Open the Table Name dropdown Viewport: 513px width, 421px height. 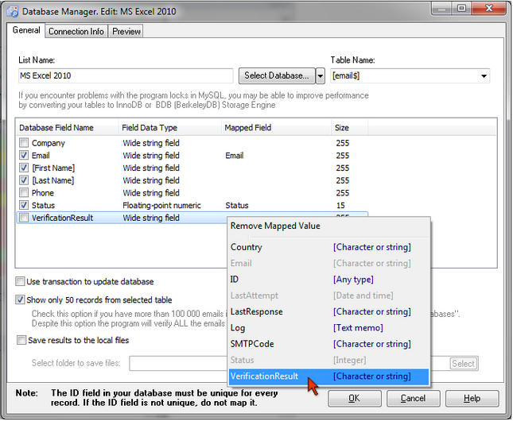(484, 76)
